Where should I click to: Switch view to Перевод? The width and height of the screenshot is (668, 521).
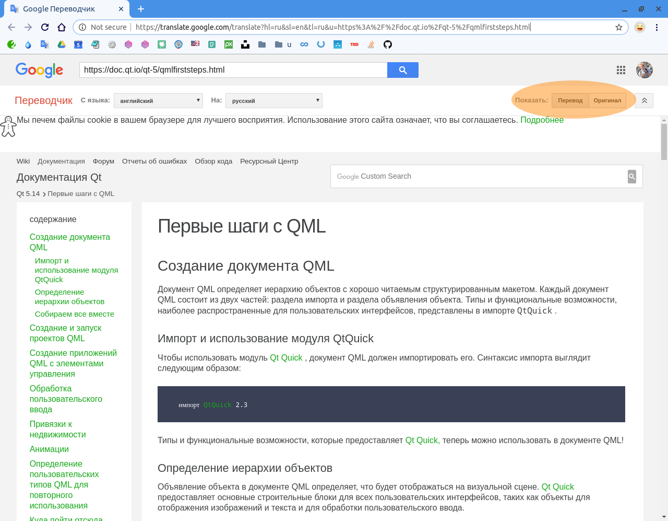point(570,100)
